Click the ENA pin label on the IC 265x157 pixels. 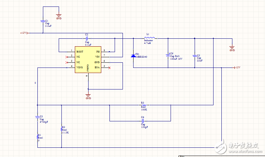[97, 68]
